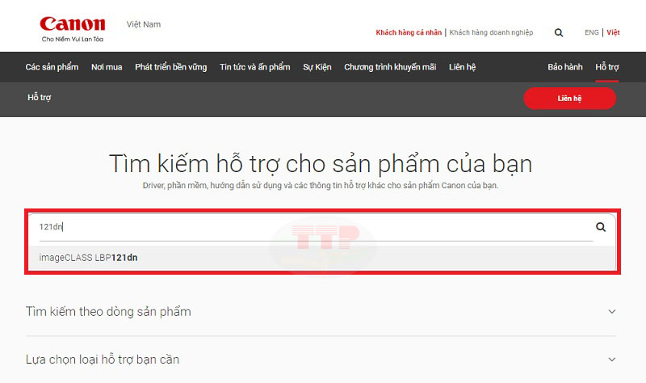
Task: Open the 'Các sản phẩm' menu
Action: [x=52, y=67]
